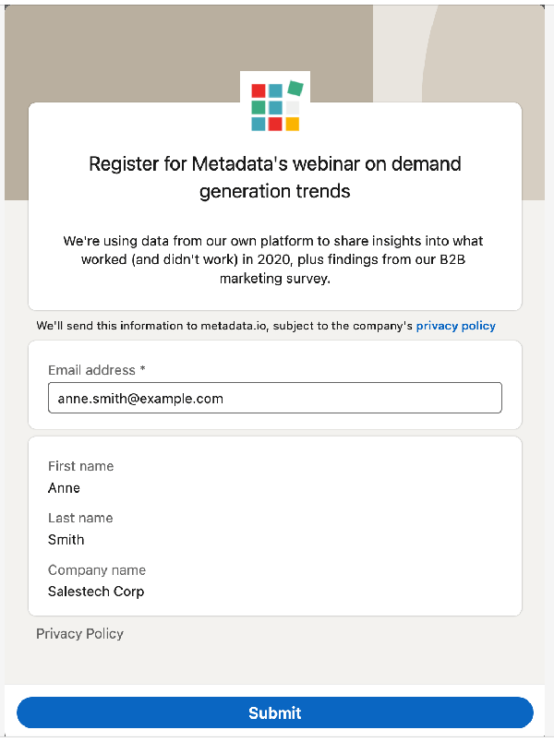Select the prefilled last name Smith

tap(66, 540)
